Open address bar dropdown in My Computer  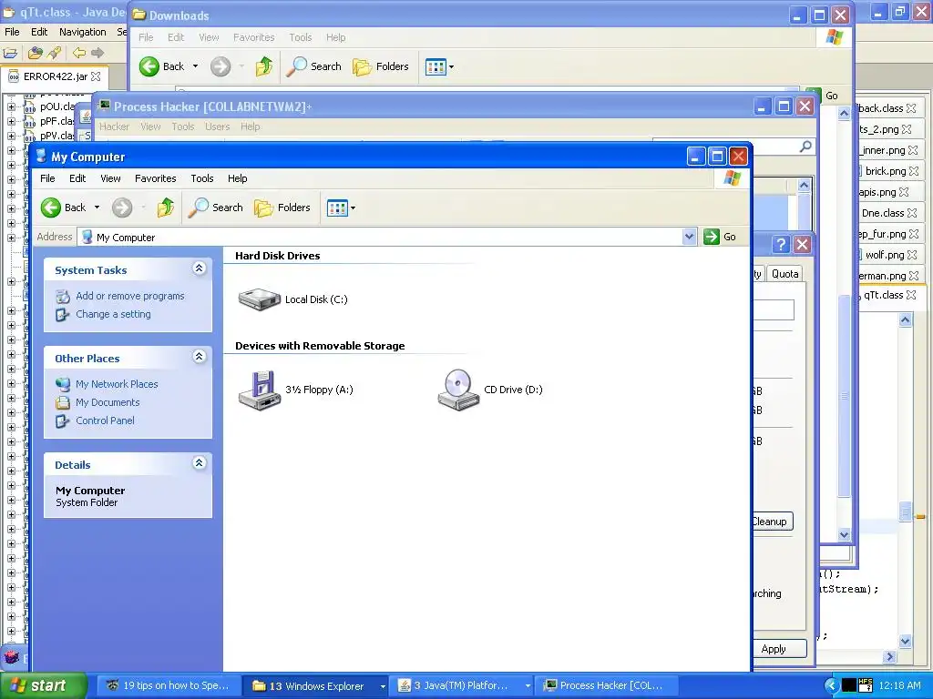pyautogui.click(x=689, y=237)
